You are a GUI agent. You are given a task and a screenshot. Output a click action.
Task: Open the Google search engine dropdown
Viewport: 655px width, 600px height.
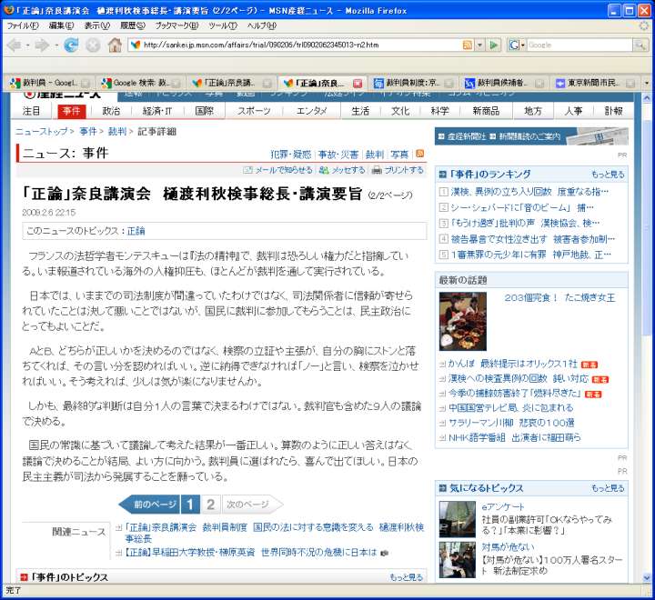coord(517,45)
